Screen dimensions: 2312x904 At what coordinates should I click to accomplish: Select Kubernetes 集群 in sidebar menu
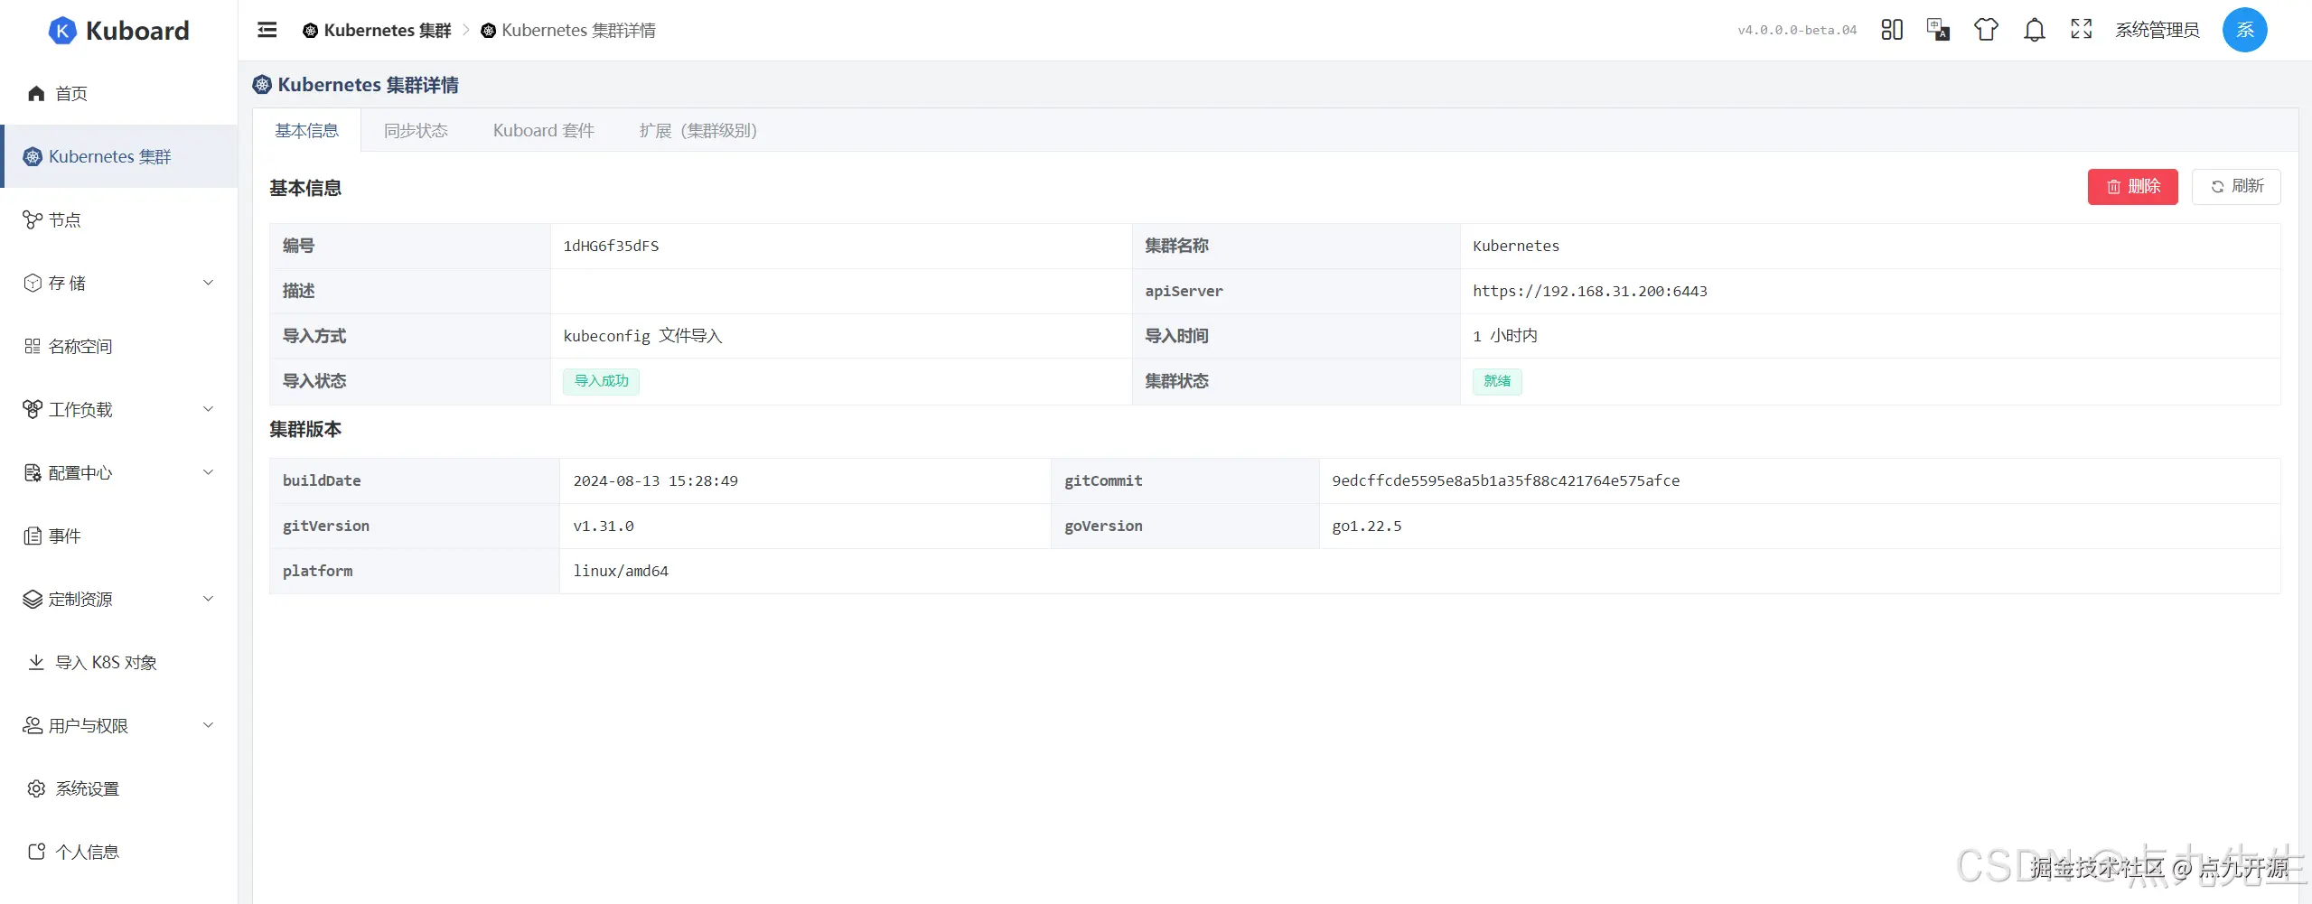[119, 156]
